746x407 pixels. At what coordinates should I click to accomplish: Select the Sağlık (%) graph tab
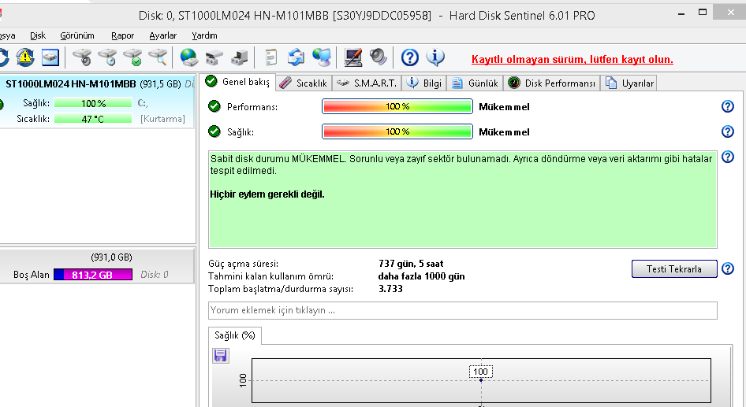click(x=235, y=335)
